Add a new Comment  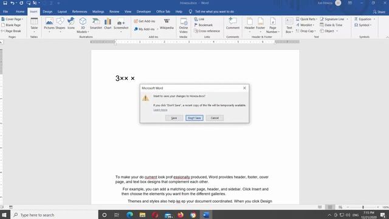click(x=233, y=24)
